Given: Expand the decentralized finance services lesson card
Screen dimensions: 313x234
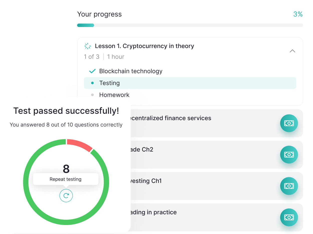Looking at the screenshot, I should pos(190,123).
